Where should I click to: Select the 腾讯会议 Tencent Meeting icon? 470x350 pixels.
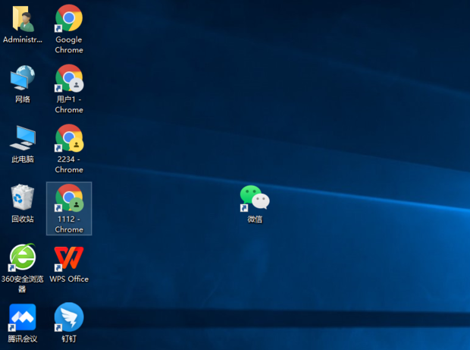click(x=23, y=317)
